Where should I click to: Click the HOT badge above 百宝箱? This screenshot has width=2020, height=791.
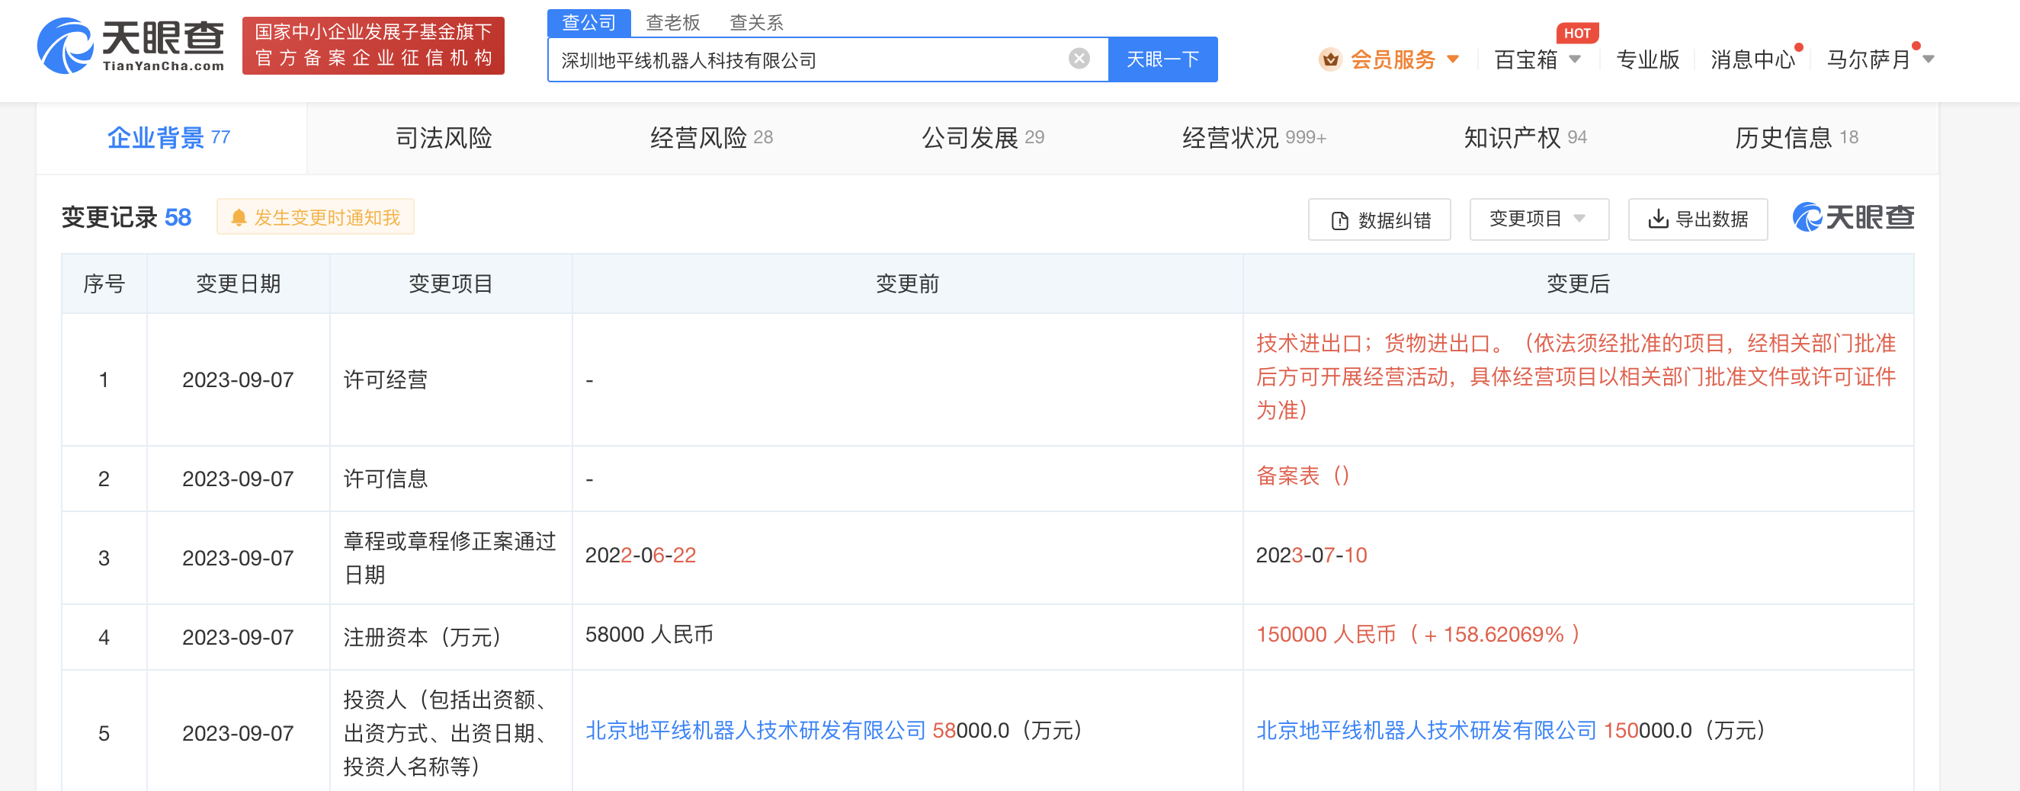(x=1577, y=33)
